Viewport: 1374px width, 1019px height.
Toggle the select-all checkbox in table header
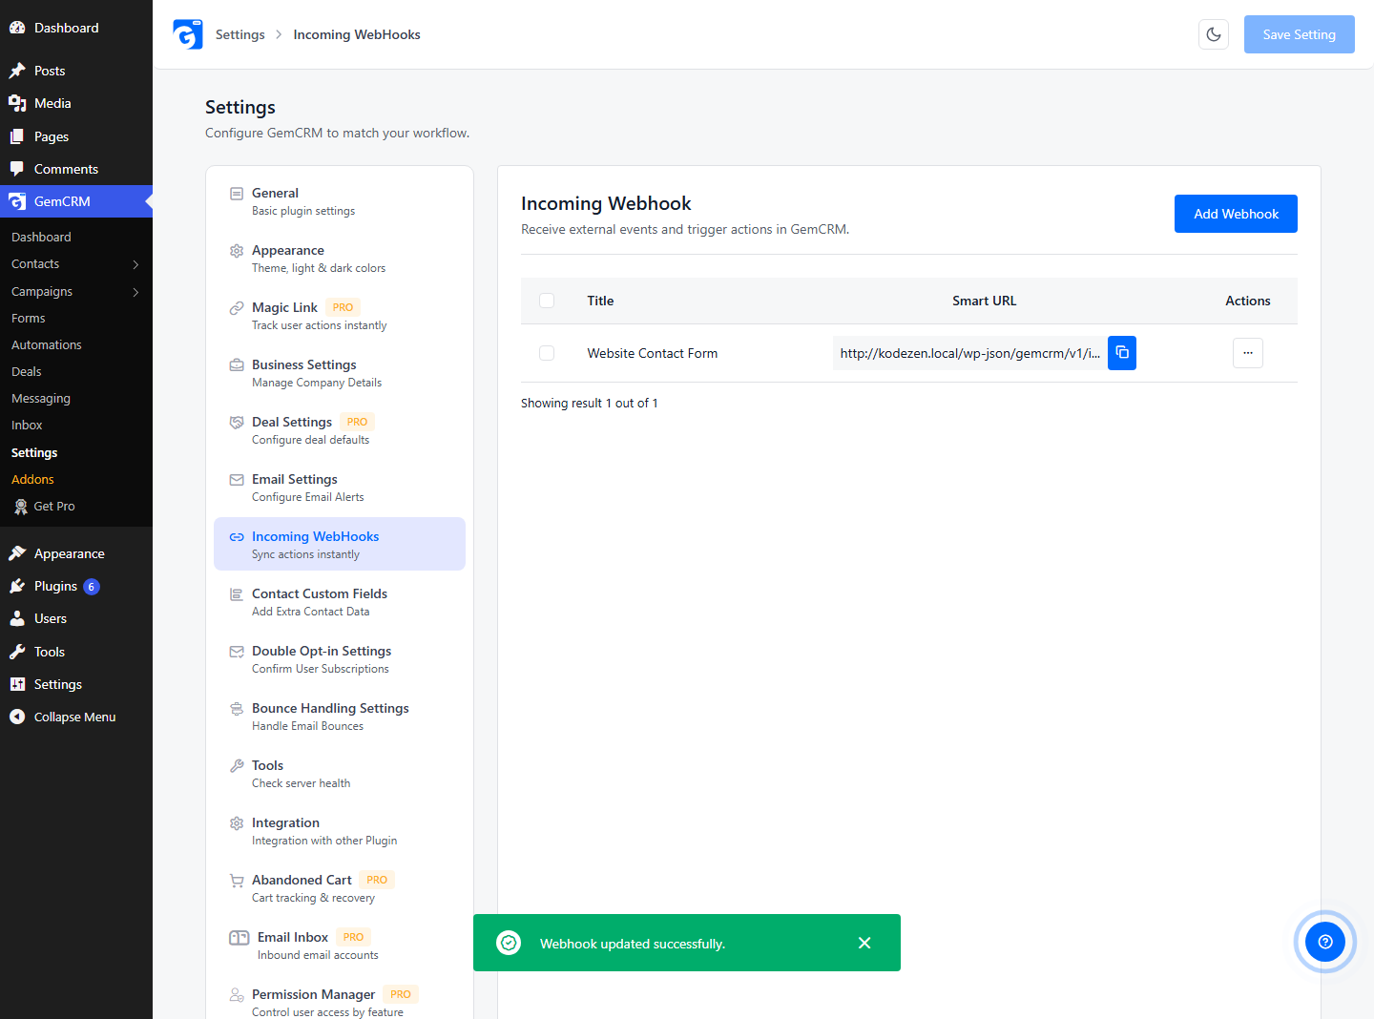pyautogui.click(x=547, y=301)
